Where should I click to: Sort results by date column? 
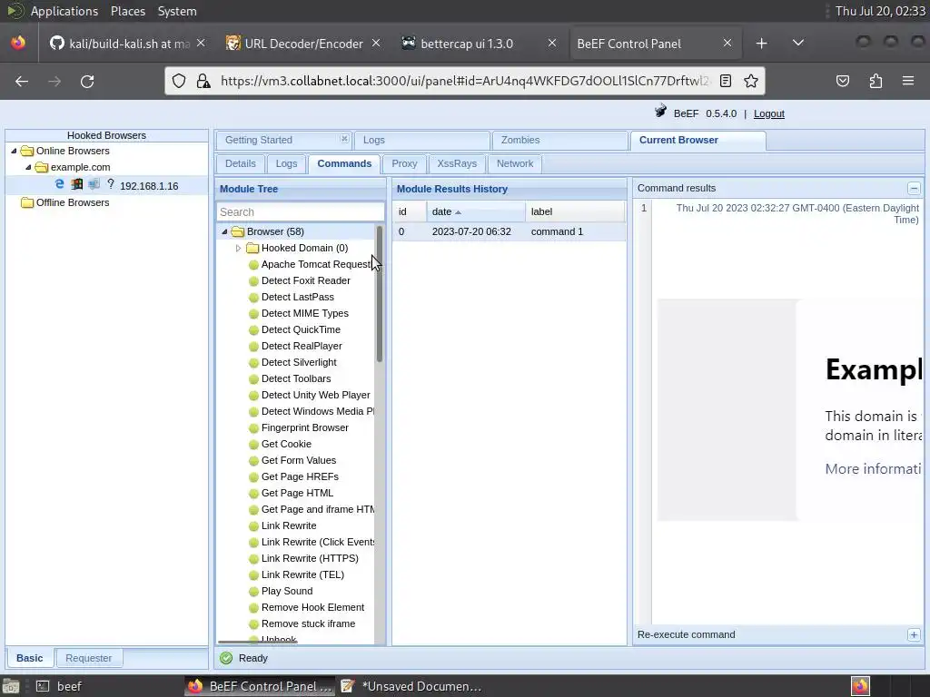tap(475, 211)
